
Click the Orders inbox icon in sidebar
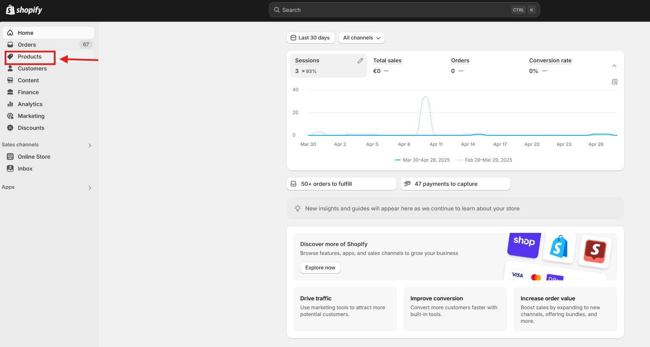click(10, 45)
